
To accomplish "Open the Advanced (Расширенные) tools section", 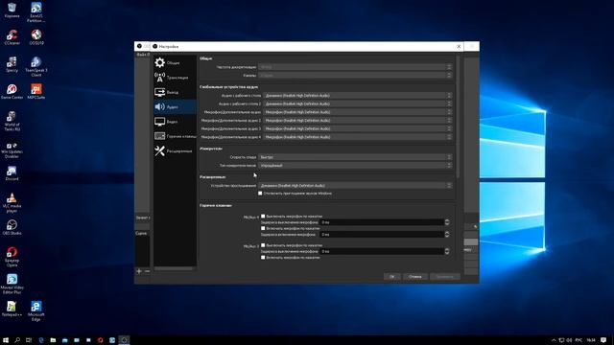I will pos(175,151).
